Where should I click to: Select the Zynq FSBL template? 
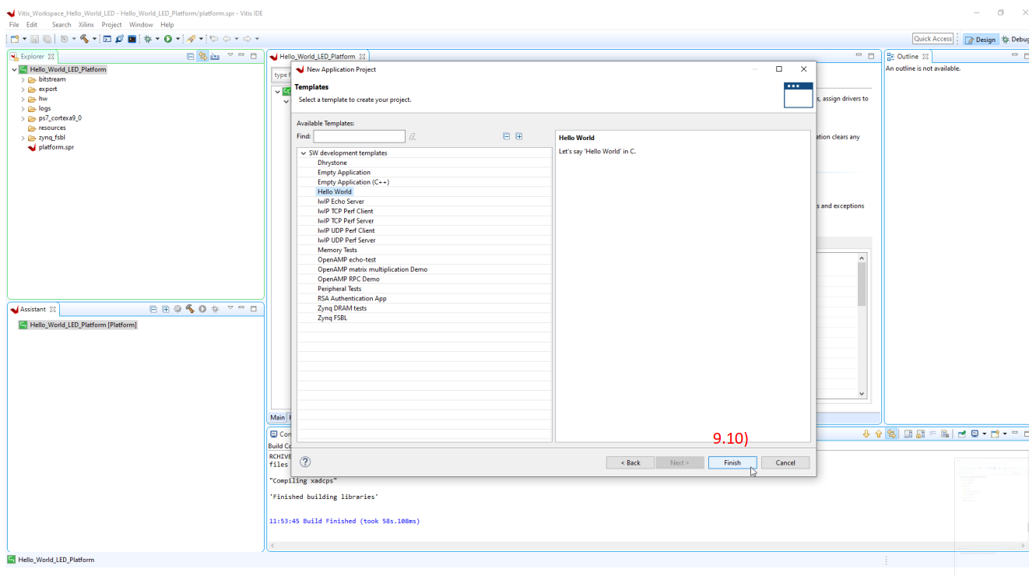point(332,318)
